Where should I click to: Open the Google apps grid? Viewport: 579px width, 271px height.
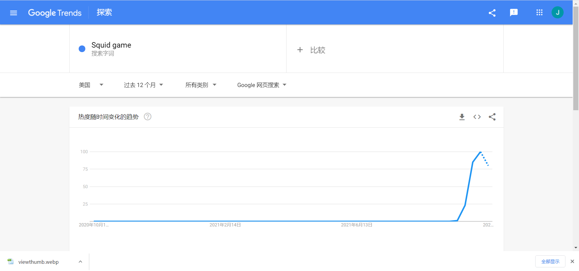[539, 13]
